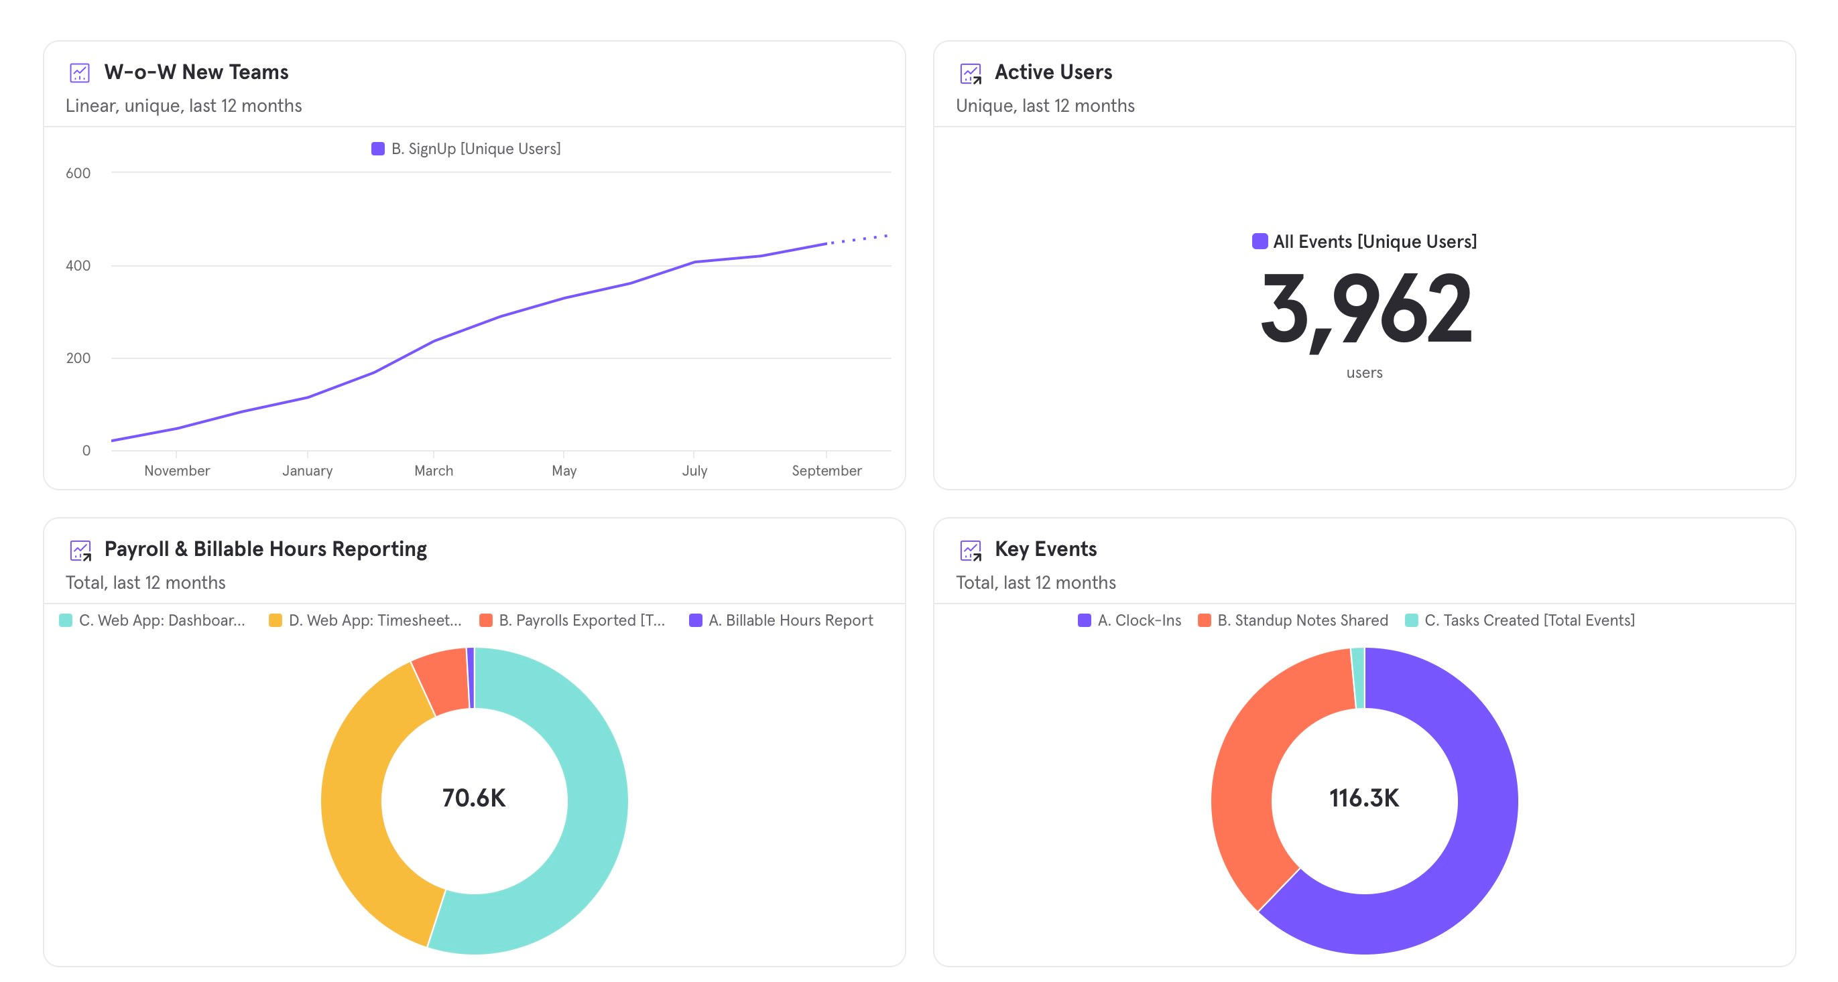Viewport: 1838px width, 982px height.
Task: Click 'Linear, unique, last 12 months' subtitle
Action: [x=184, y=106]
